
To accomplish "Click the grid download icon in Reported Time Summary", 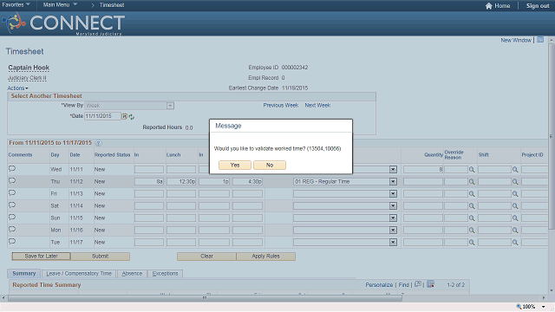I will (x=430, y=284).
